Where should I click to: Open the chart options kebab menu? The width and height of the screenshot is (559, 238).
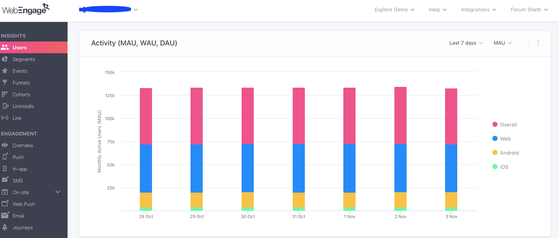coord(538,43)
